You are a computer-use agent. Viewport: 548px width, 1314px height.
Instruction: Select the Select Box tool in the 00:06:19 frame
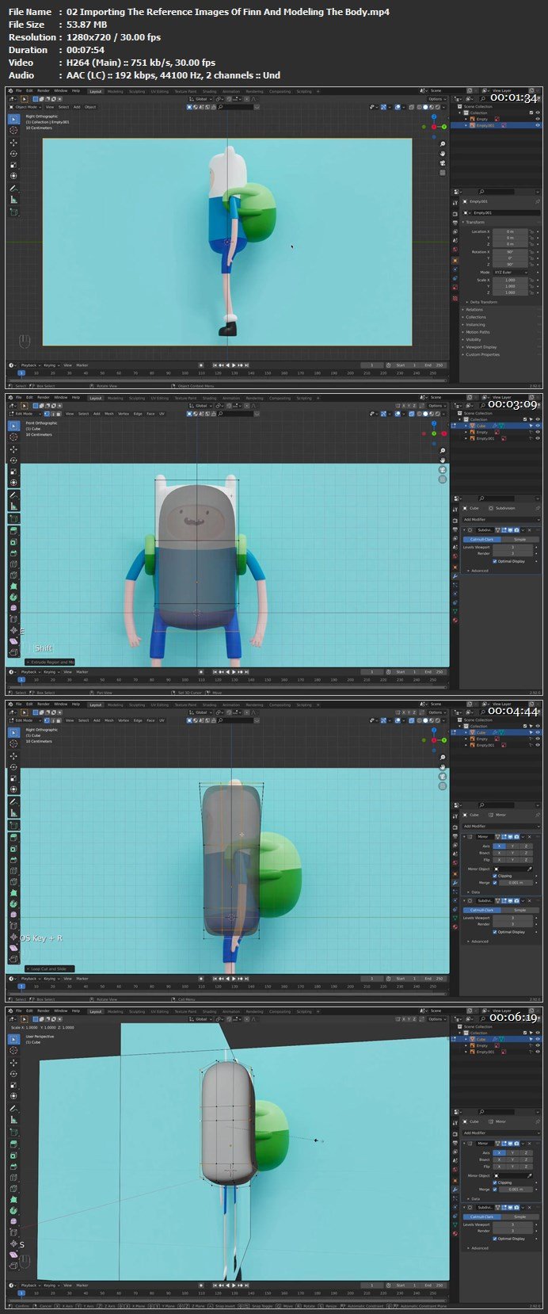[x=13, y=1039]
